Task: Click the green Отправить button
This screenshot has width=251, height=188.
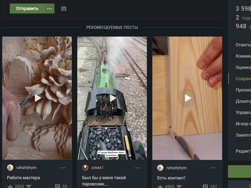Action: pyautogui.click(x=27, y=9)
